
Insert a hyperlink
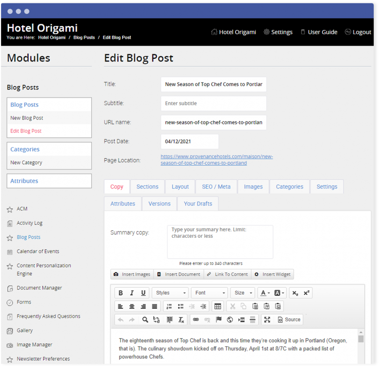(x=196, y=320)
